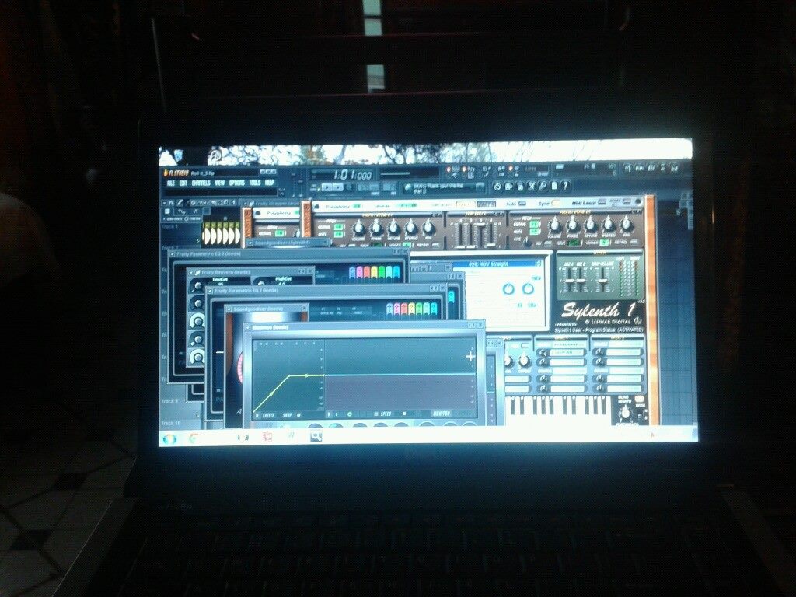Toggle the piano roll window icon

click(651, 167)
